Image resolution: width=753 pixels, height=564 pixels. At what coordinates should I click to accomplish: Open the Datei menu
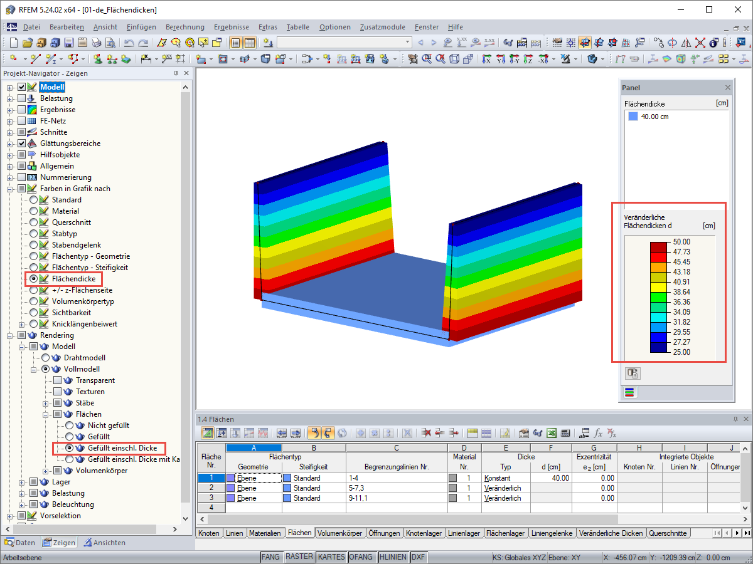31,27
